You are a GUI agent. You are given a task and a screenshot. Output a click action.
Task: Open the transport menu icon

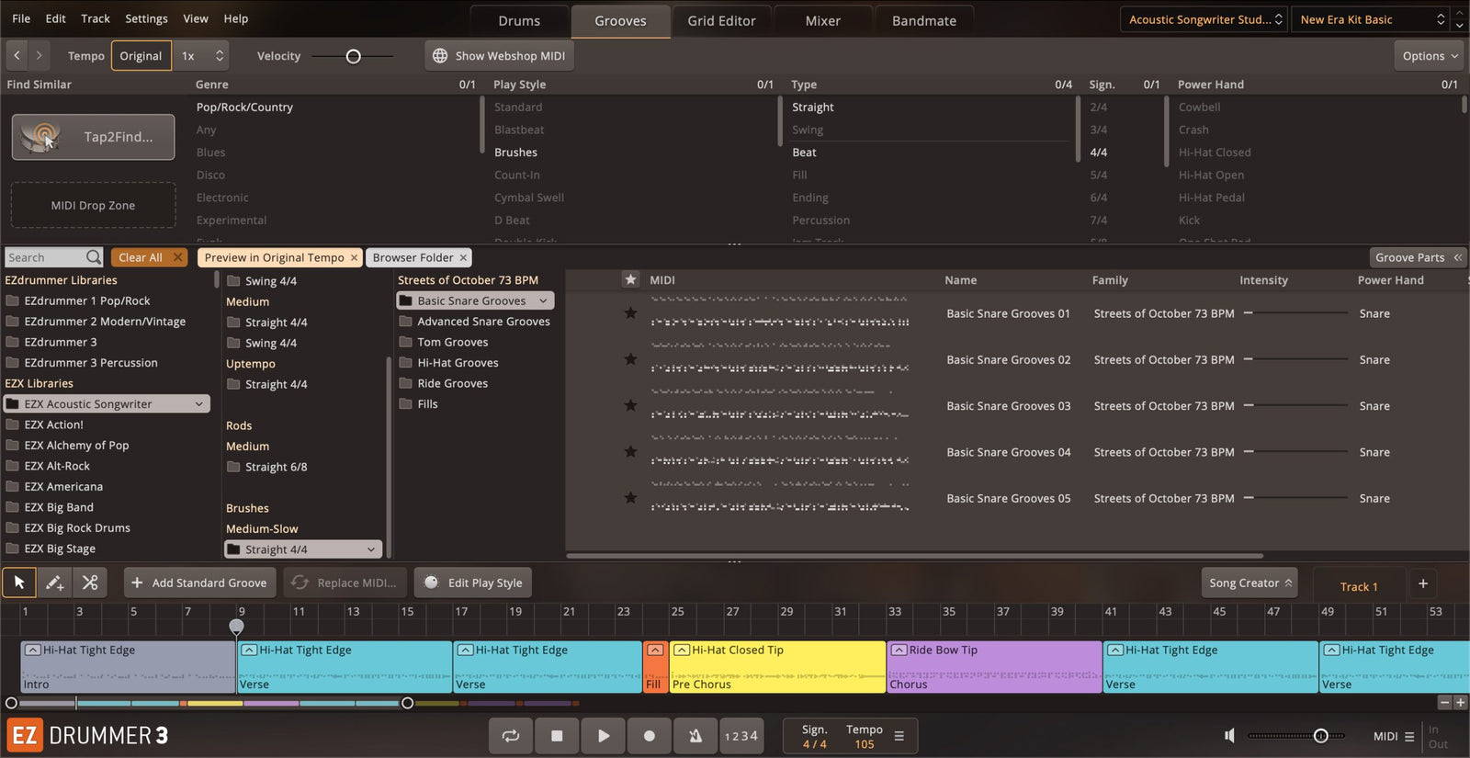click(899, 736)
